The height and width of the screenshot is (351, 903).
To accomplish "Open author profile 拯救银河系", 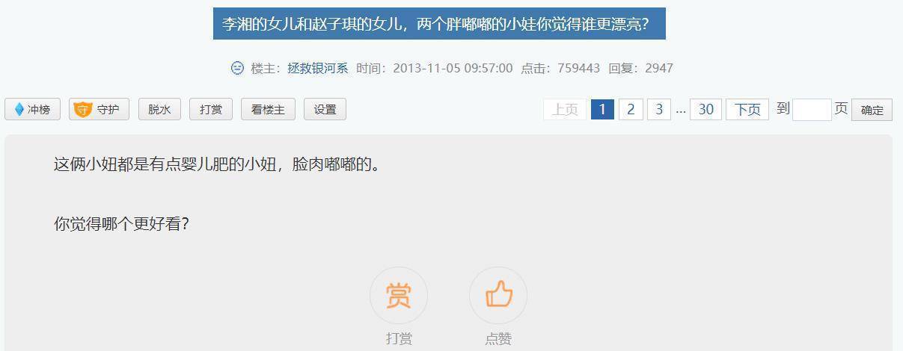I will pos(318,68).
